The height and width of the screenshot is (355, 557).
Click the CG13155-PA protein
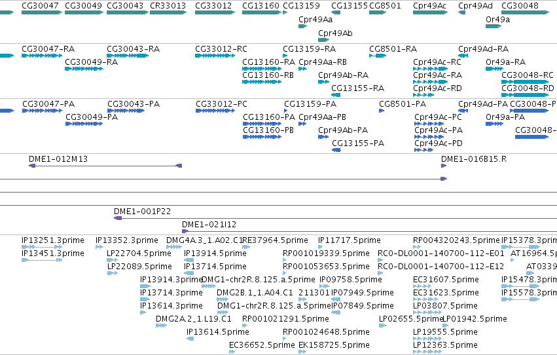pos(336,150)
